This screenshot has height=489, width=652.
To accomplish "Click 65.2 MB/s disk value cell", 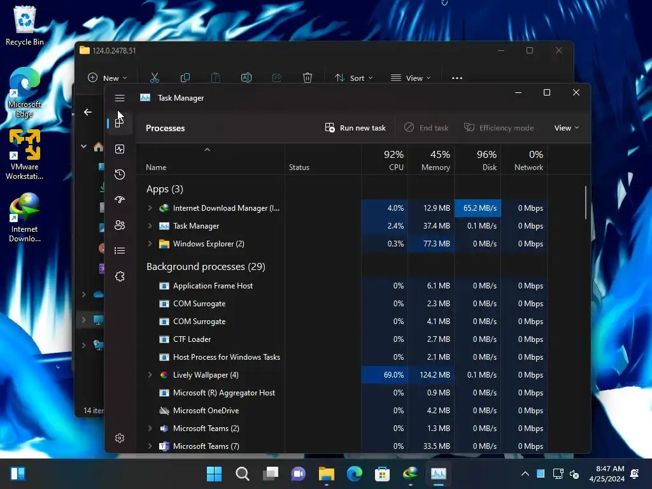I will pyautogui.click(x=478, y=208).
